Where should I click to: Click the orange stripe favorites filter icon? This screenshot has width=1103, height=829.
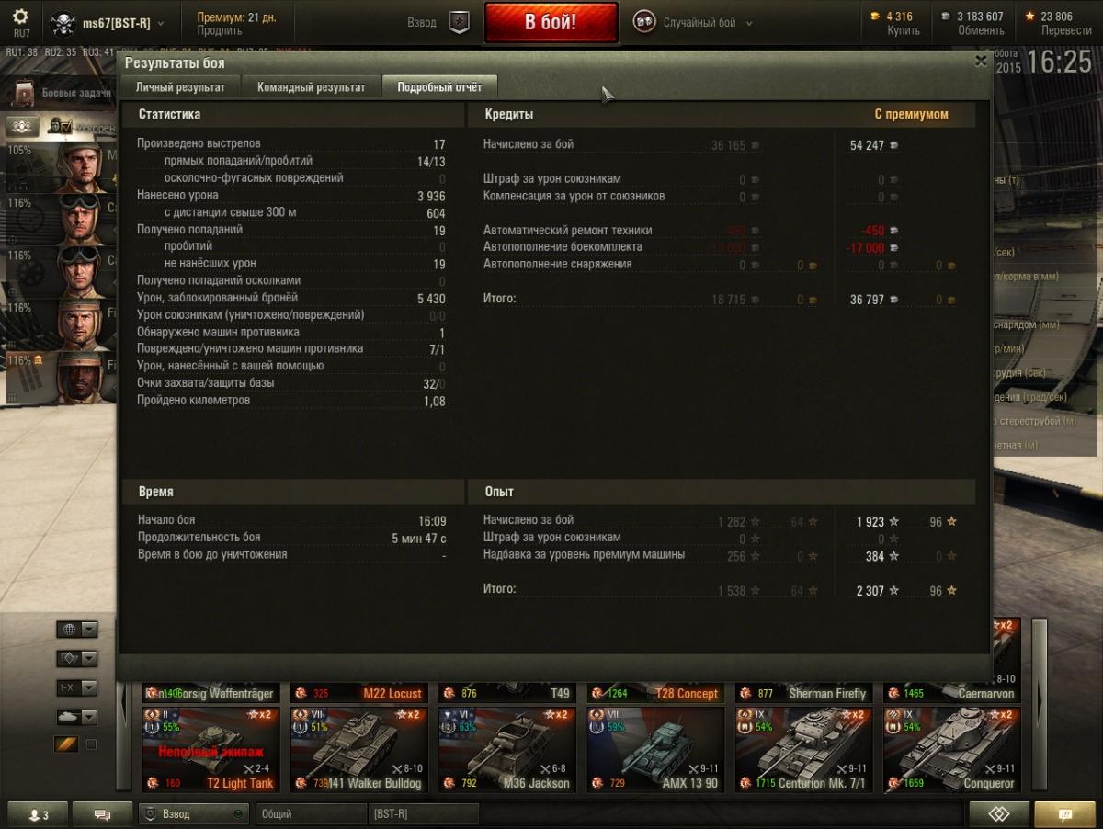tap(66, 744)
